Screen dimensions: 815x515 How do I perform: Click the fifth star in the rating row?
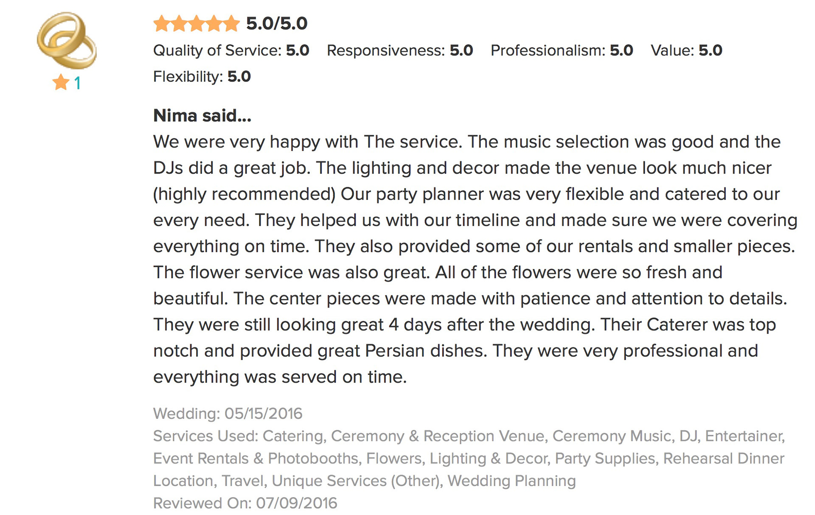click(231, 24)
